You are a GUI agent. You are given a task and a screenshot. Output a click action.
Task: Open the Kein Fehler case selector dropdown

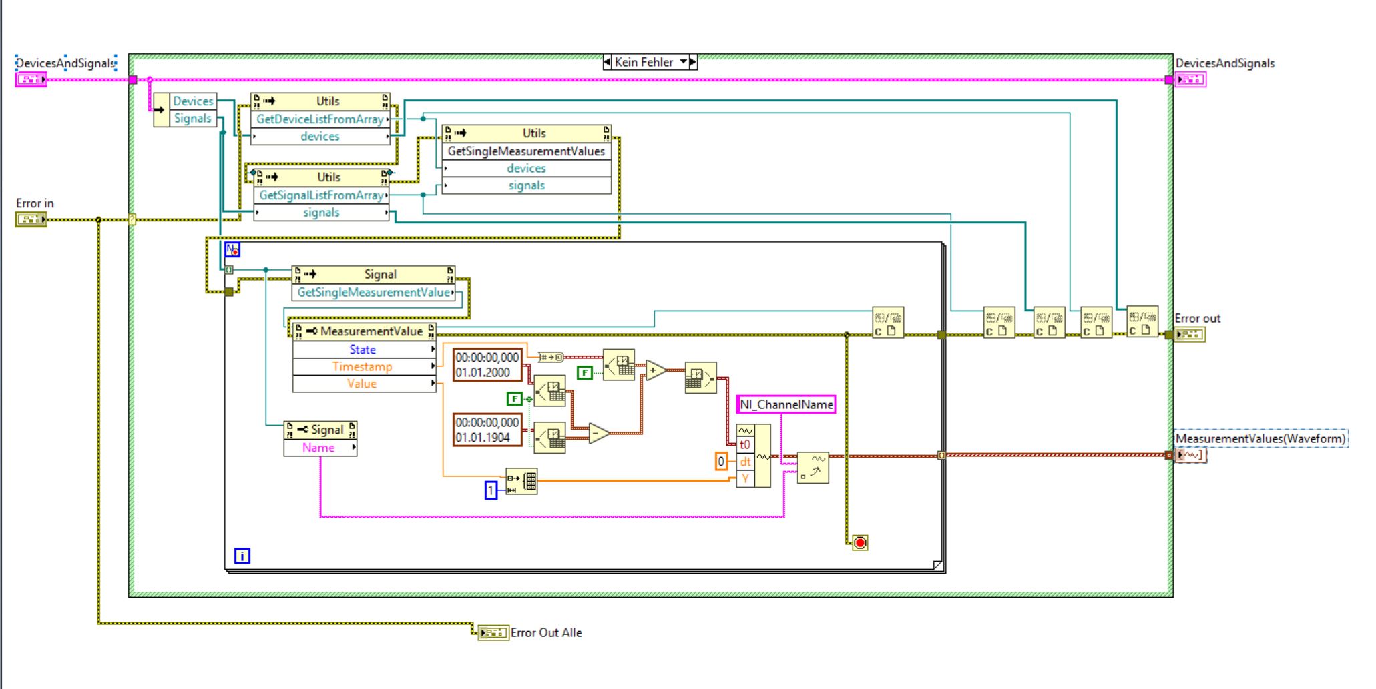[683, 62]
